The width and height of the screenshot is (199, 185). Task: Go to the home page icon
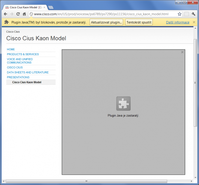(x=24, y=14)
